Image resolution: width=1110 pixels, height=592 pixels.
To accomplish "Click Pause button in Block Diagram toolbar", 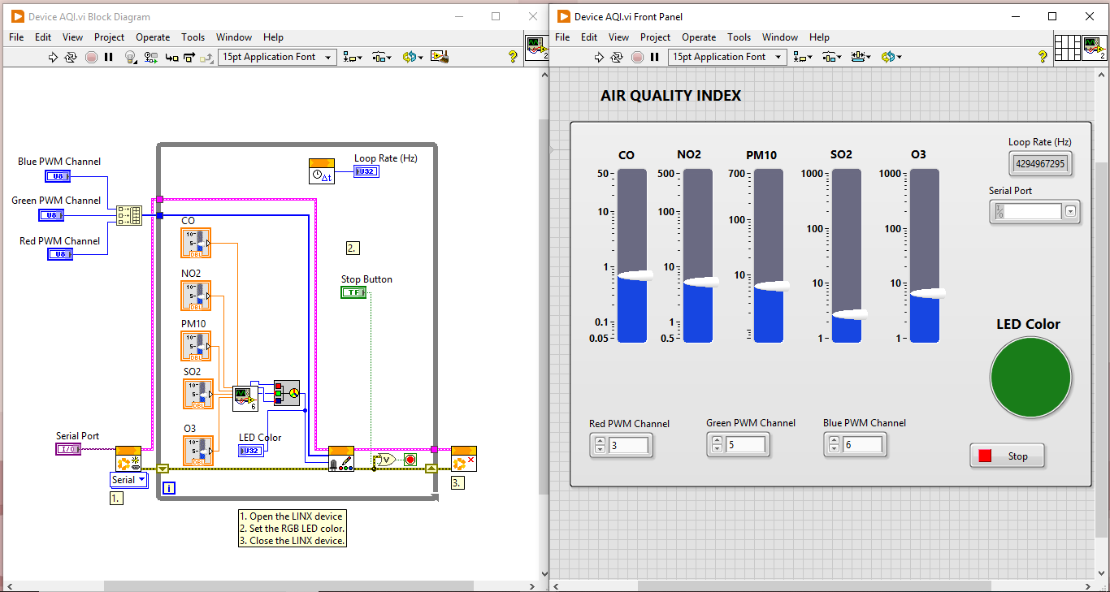I will 109,57.
